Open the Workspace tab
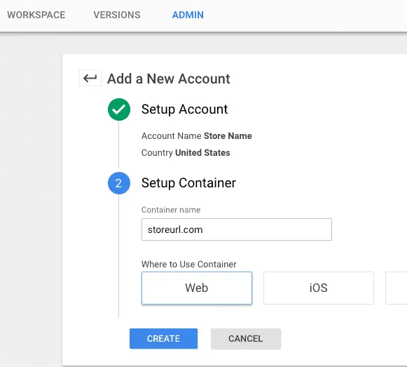Viewport: 407px width, 367px height. (36, 15)
